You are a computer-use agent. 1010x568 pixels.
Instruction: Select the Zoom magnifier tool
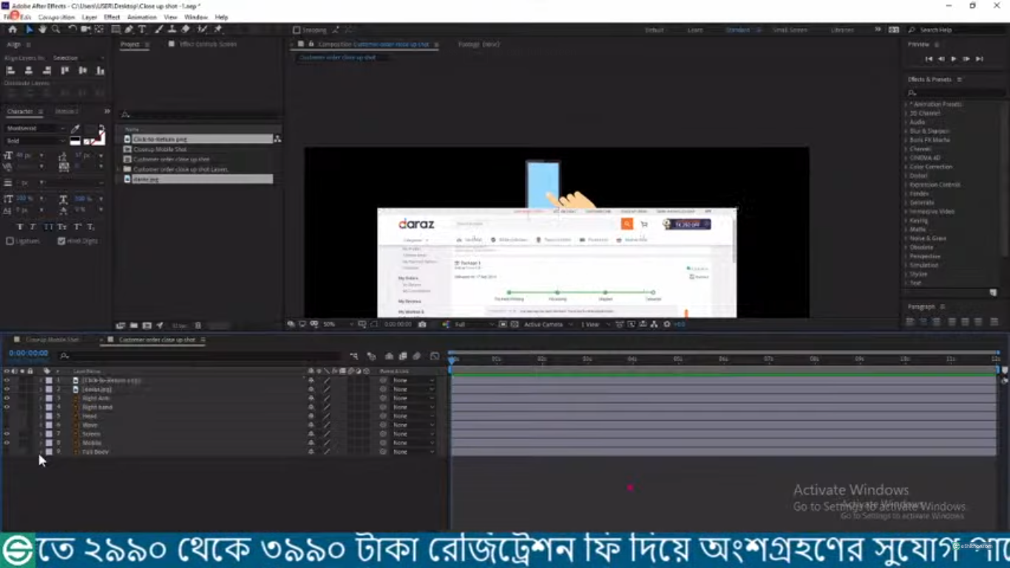click(55, 30)
